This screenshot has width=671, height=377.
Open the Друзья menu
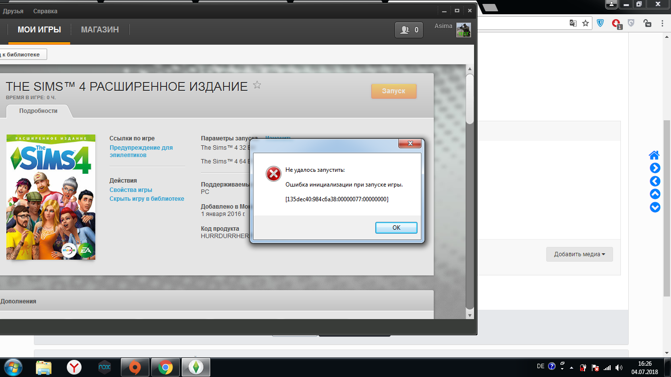[x=13, y=11]
